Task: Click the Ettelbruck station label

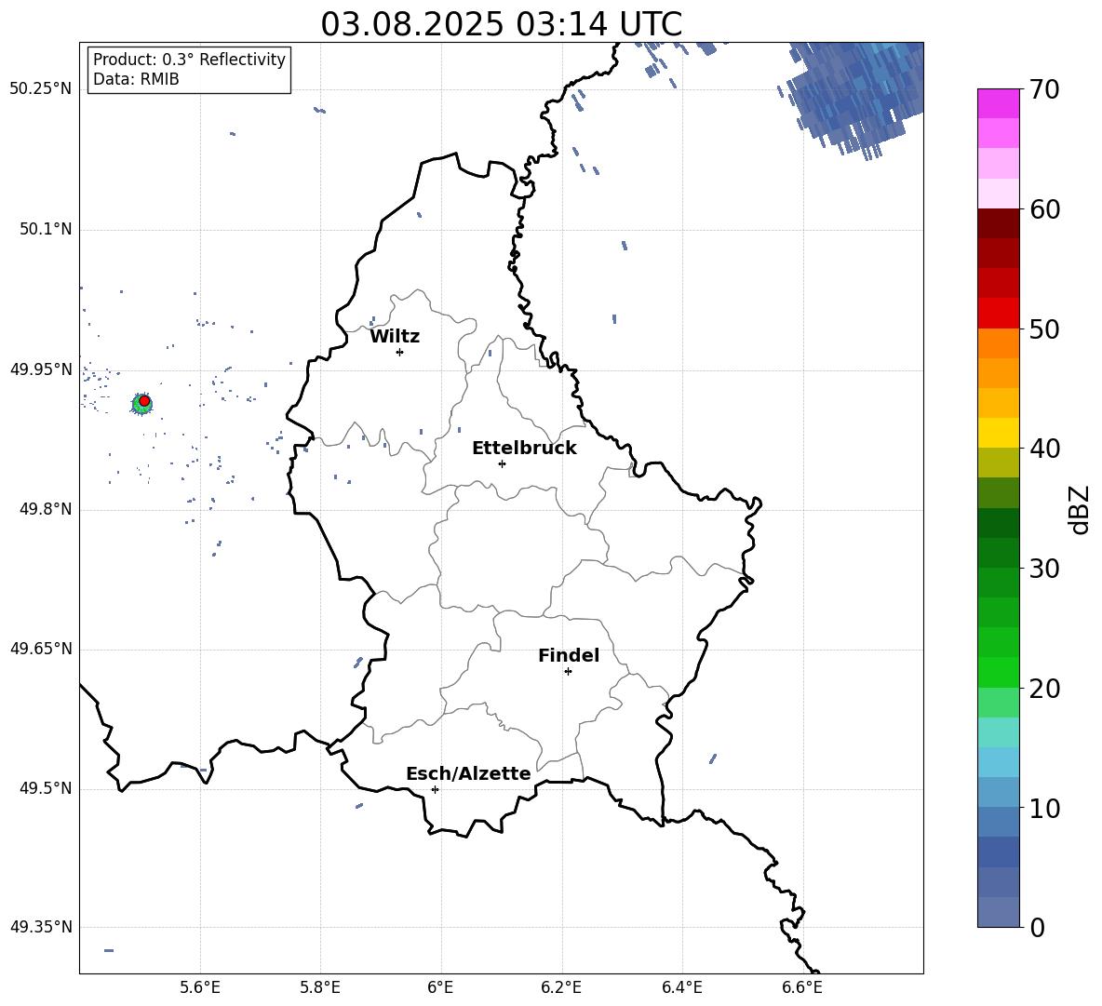Action: click(x=524, y=449)
